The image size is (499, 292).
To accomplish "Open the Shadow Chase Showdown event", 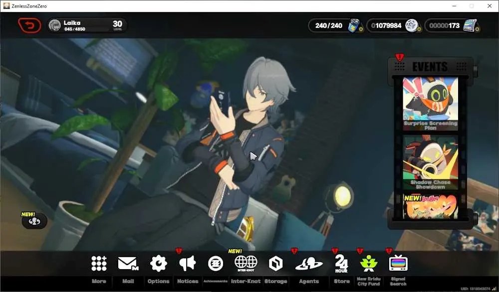I will click(430, 163).
